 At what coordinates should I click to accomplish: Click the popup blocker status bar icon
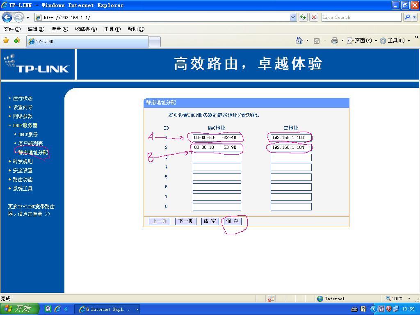click(x=271, y=299)
